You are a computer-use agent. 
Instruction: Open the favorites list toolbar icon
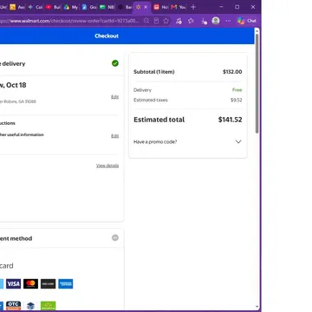pyautogui.click(x=191, y=21)
